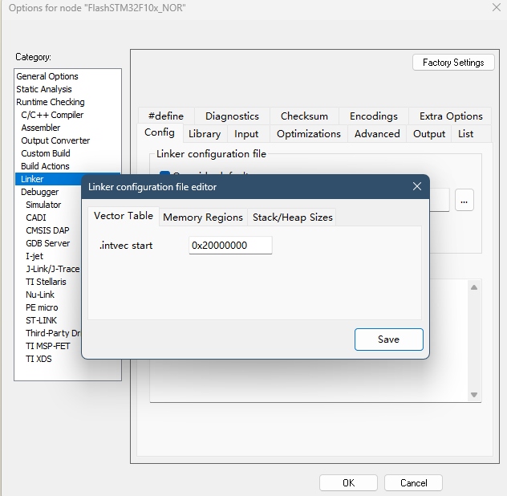Select J-Link/J-Trace in category list
This screenshot has height=496, width=507.
point(53,269)
